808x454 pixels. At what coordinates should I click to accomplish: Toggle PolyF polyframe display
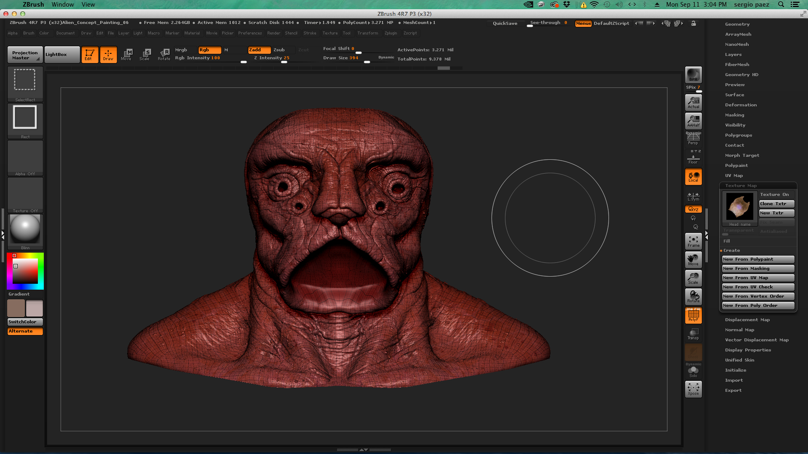point(693,315)
